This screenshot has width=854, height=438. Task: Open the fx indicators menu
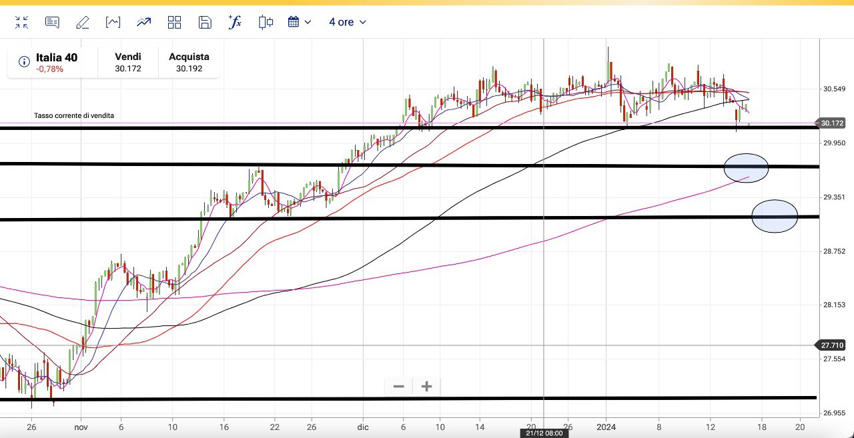click(x=235, y=22)
